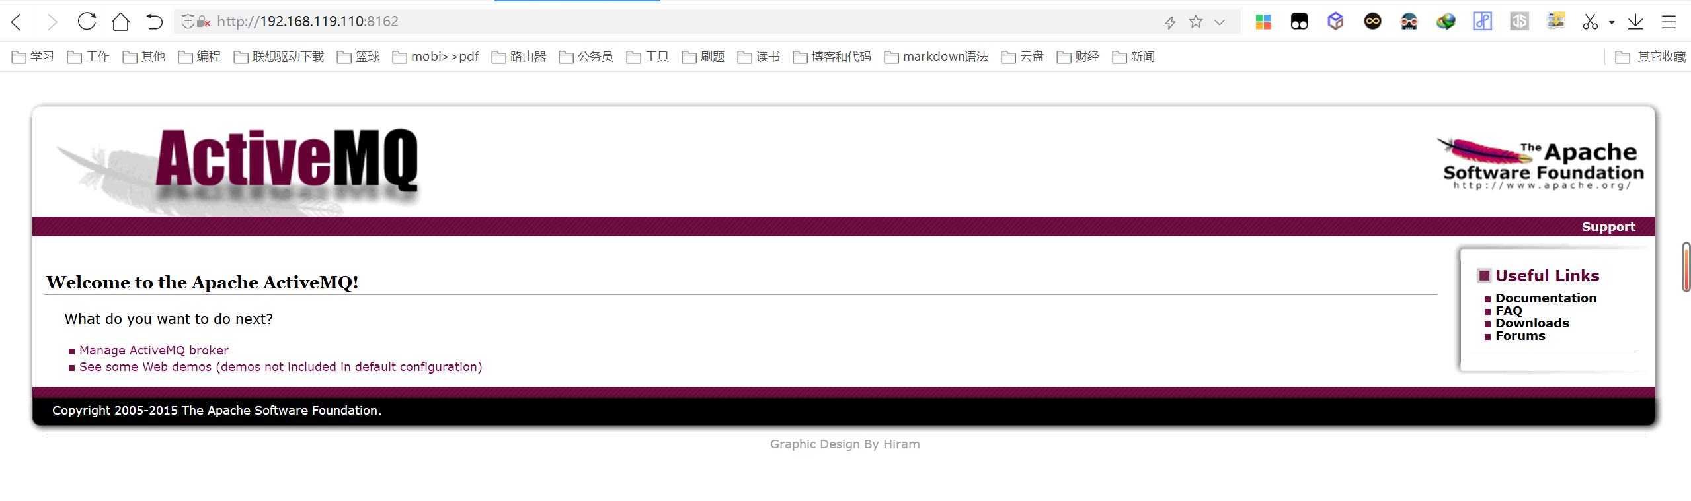Open the 刷题 bookmarks folder
1691x501 pixels.
[703, 57]
